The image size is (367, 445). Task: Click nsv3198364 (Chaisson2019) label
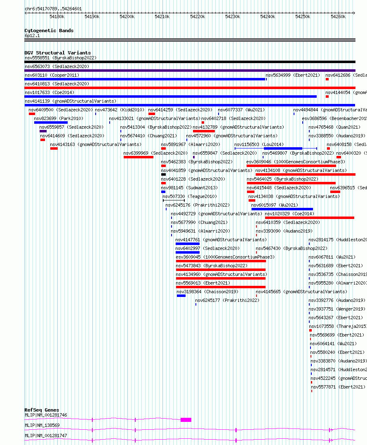[x=207, y=292]
